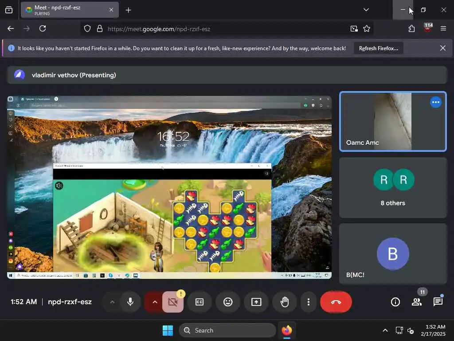
Task: Turn on the camera button
Action: (x=173, y=302)
